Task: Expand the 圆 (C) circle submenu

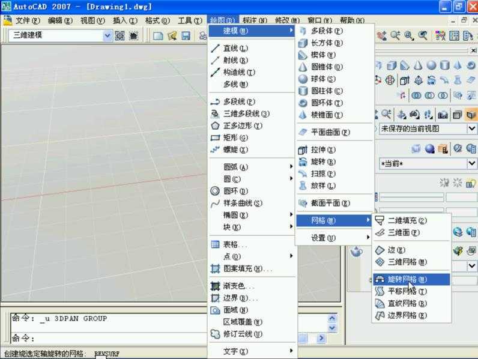Action: (x=252, y=179)
